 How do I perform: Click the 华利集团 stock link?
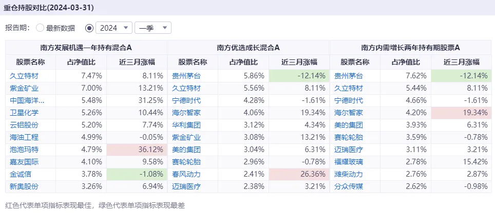click(x=186, y=124)
